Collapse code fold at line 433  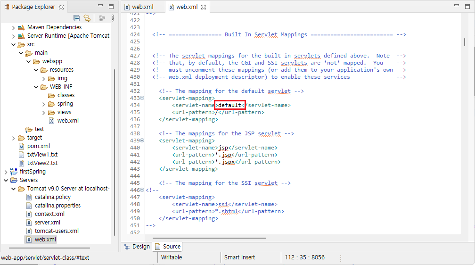point(142,98)
